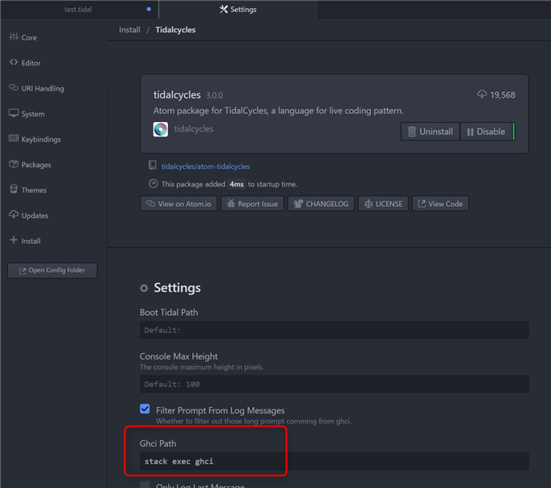The image size is (551, 488).
Task: Open the Themes section
Action: (x=27, y=190)
